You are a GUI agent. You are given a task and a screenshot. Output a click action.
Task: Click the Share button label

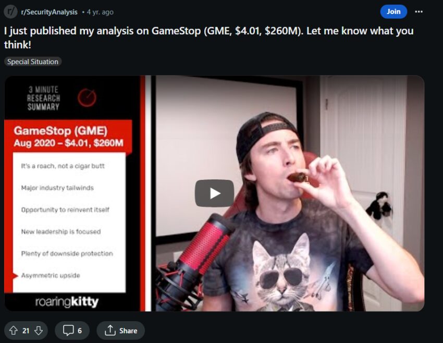click(128, 330)
